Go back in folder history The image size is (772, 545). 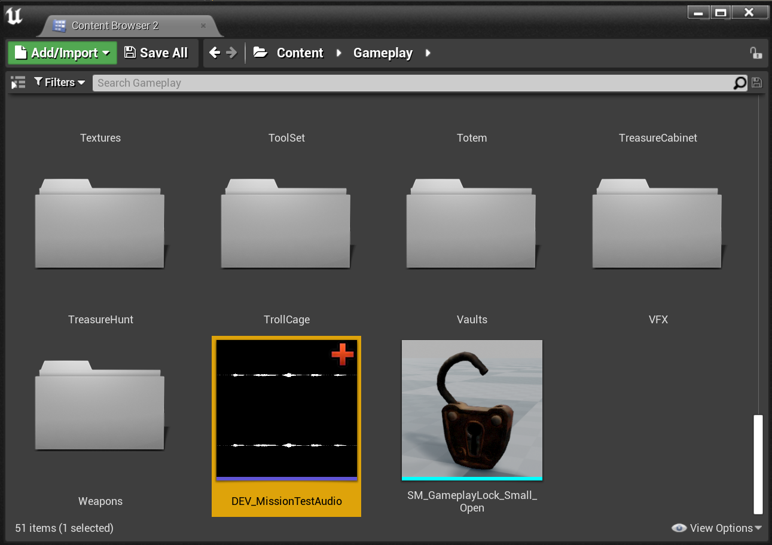(x=215, y=53)
